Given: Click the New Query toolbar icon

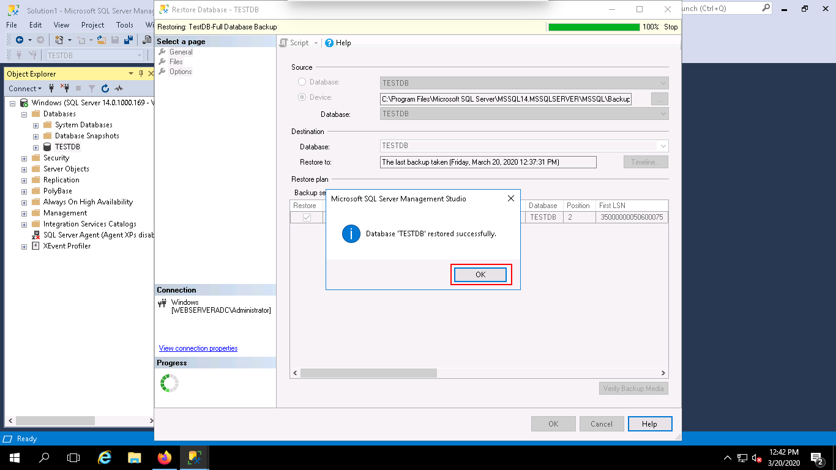Looking at the screenshot, I should click(59, 40).
